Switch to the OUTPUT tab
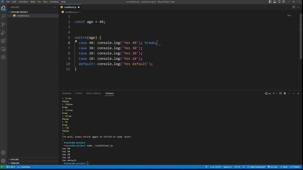This screenshot has width=303, height=170. 79,93
